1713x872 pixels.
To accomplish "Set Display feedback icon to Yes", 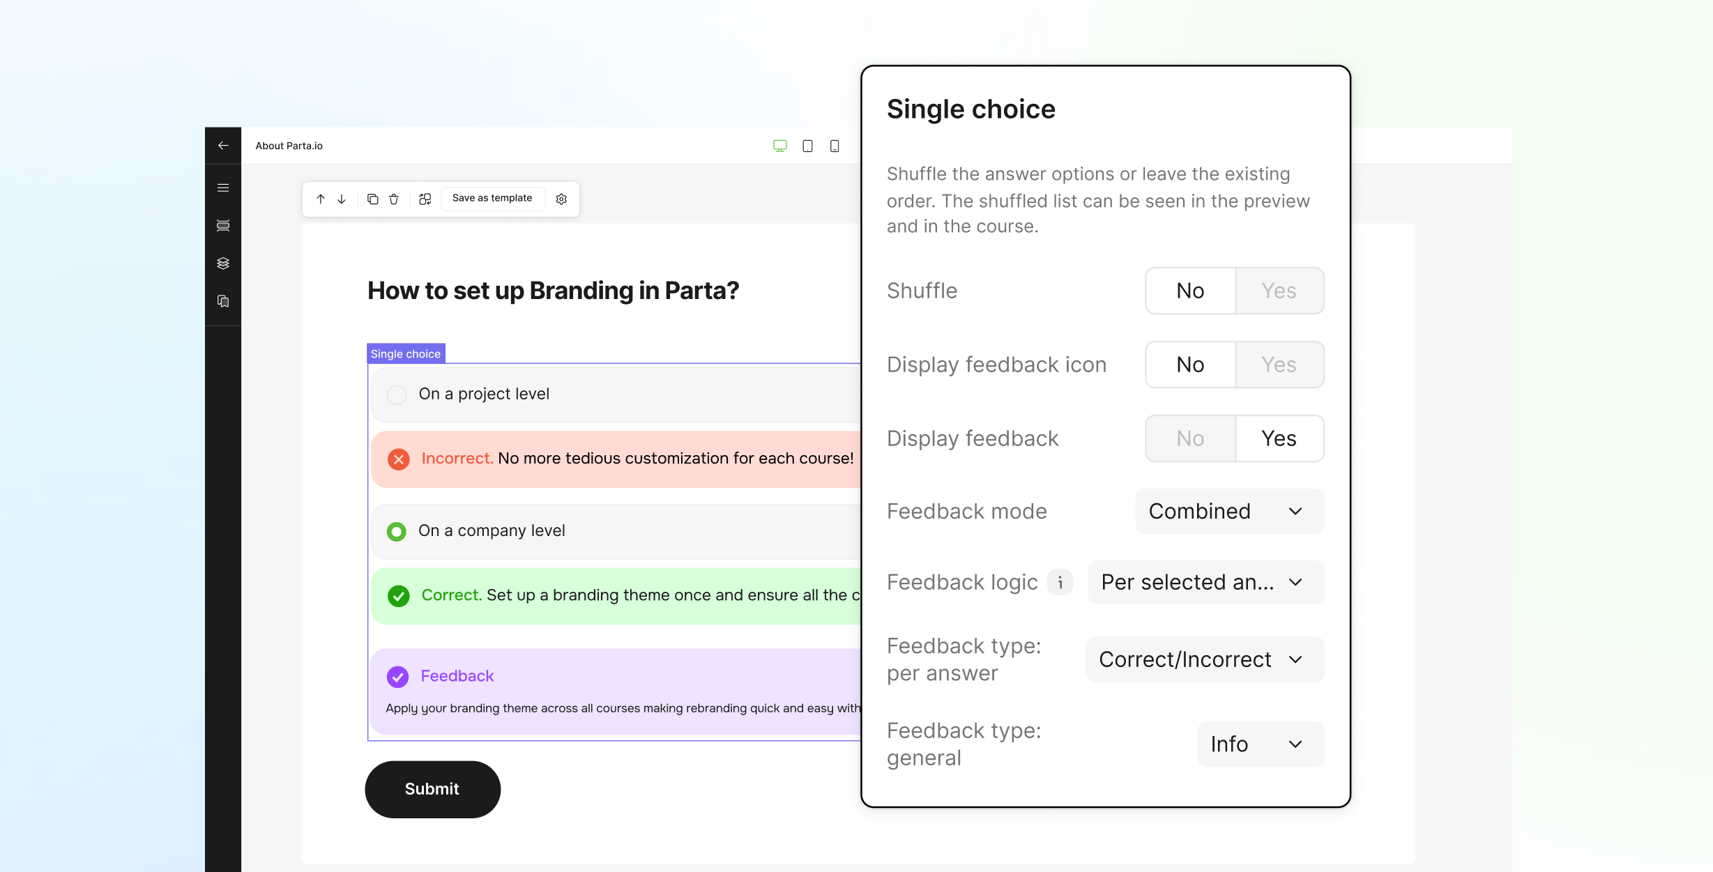I will (x=1279, y=365).
